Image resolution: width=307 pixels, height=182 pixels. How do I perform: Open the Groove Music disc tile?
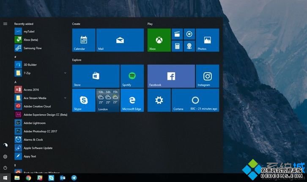coord(189,34)
